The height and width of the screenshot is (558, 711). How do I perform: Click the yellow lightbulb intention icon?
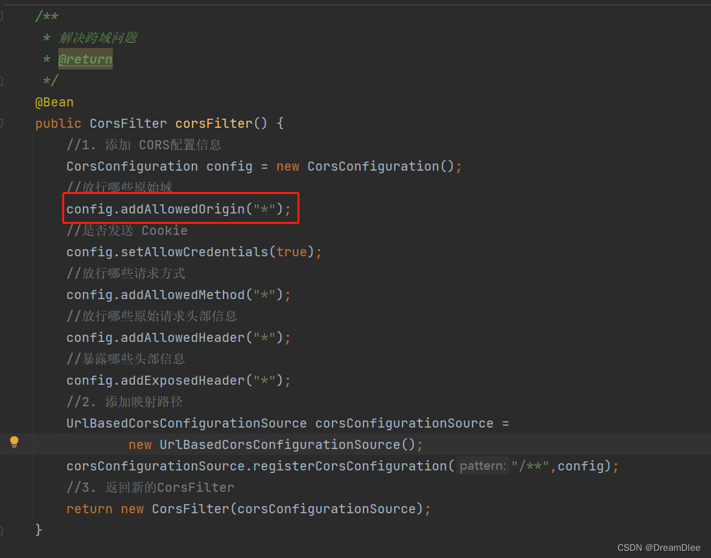click(x=14, y=442)
